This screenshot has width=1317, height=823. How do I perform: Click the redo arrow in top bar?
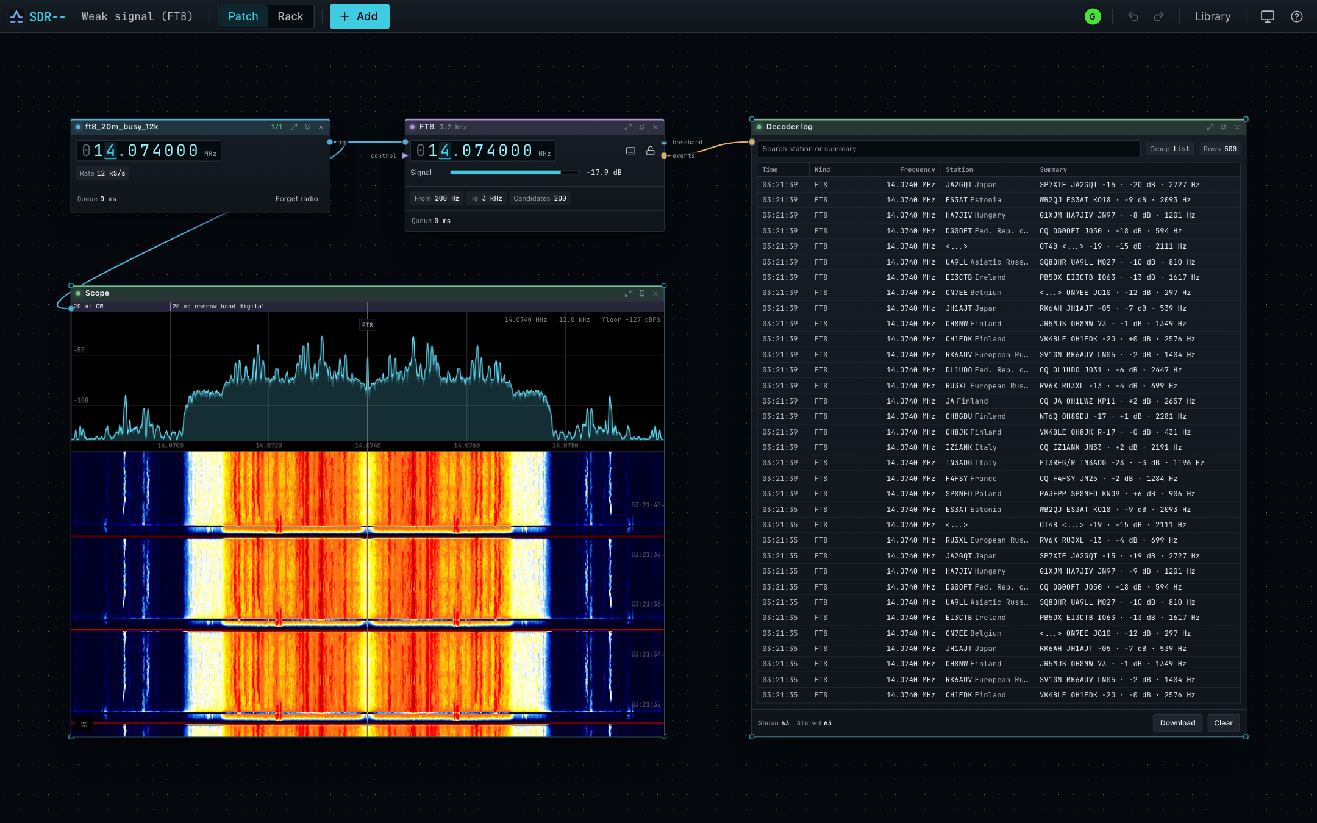click(1158, 16)
